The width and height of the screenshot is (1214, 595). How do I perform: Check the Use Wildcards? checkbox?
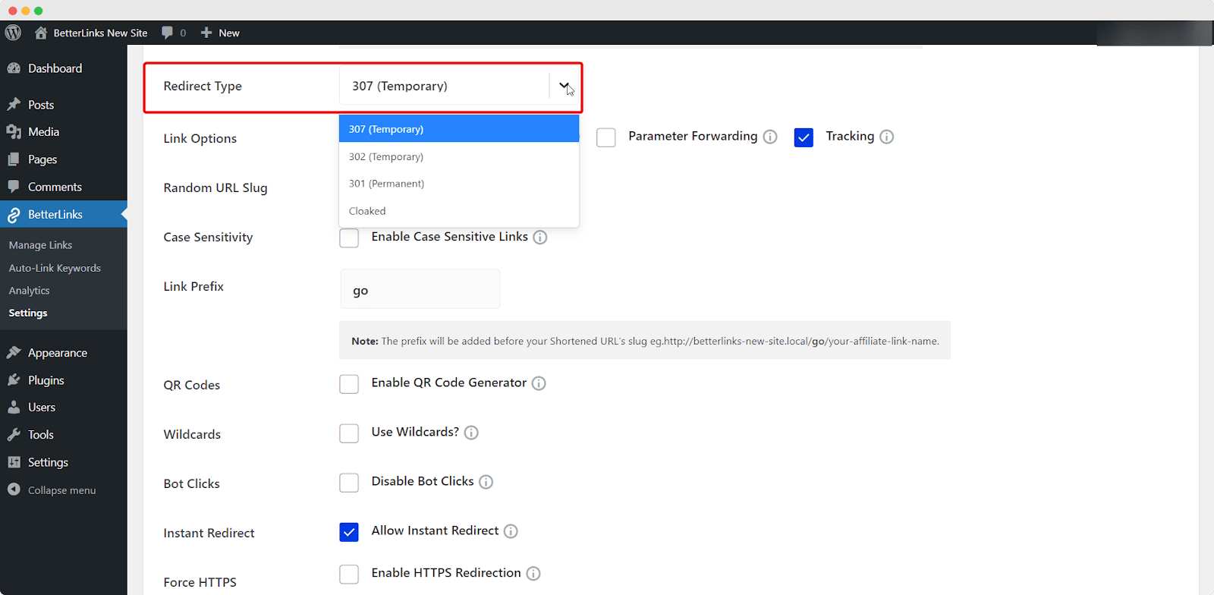pos(349,433)
